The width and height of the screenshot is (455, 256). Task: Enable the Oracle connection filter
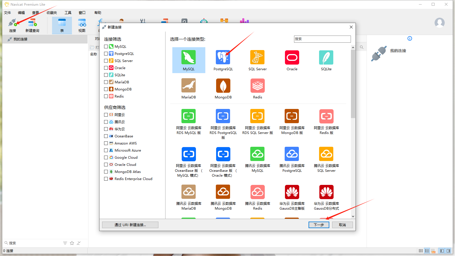pos(106,68)
